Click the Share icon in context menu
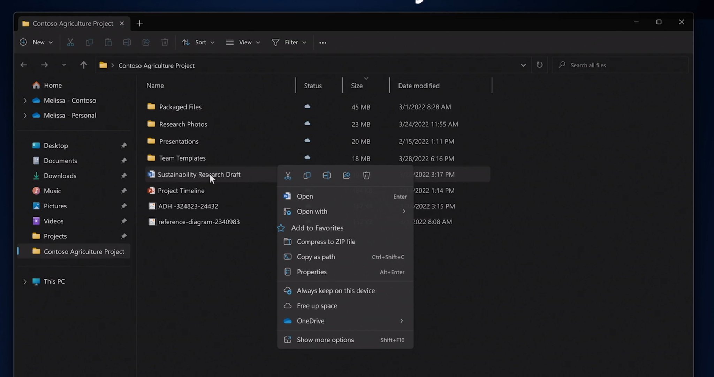Image resolution: width=714 pixels, height=377 pixels. coord(346,176)
